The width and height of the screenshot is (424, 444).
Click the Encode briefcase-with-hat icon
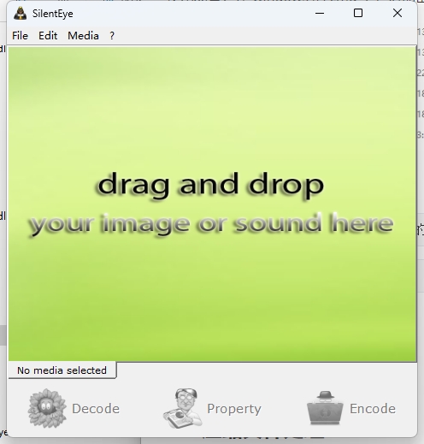click(325, 408)
